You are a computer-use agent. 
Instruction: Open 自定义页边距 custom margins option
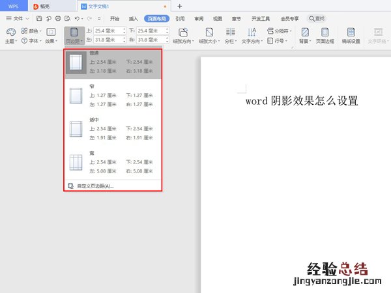coord(94,186)
